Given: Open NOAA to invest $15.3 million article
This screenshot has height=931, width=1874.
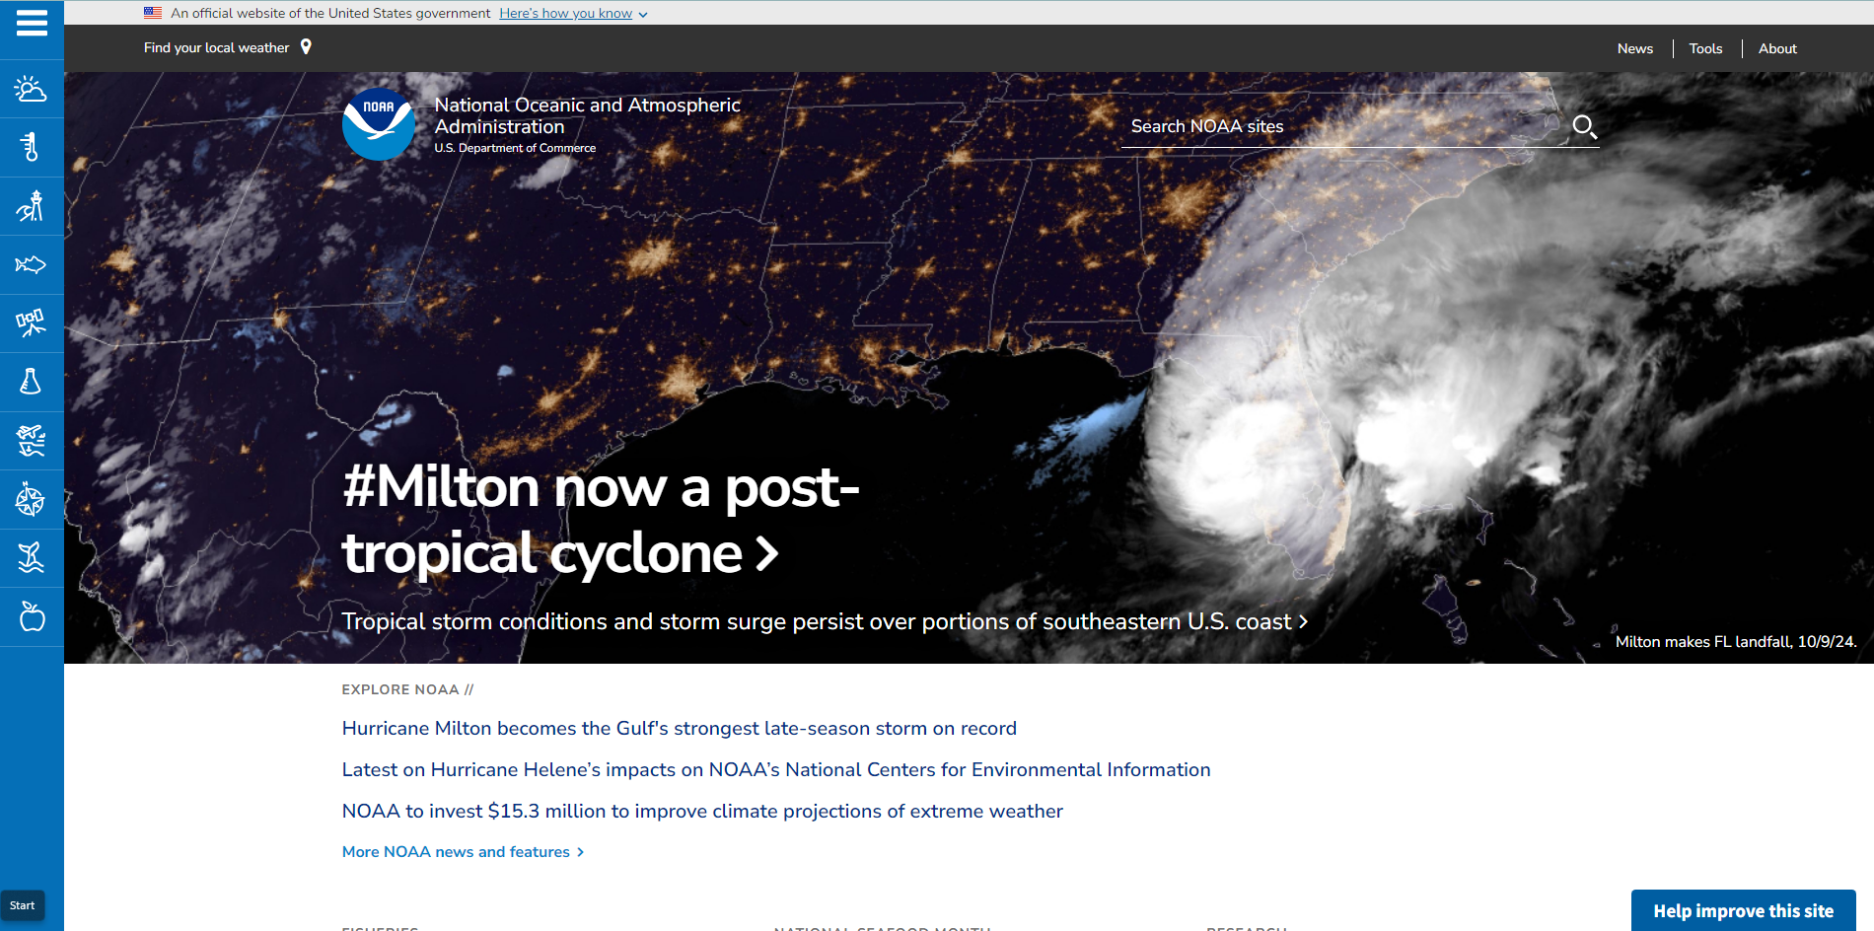Looking at the screenshot, I should [x=702, y=811].
